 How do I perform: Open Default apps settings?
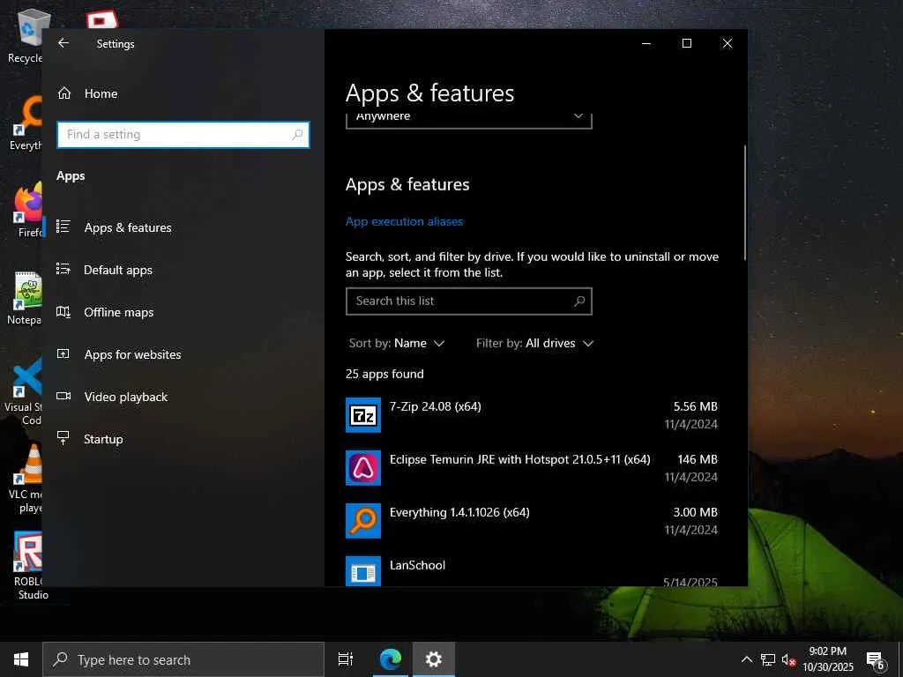point(118,270)
